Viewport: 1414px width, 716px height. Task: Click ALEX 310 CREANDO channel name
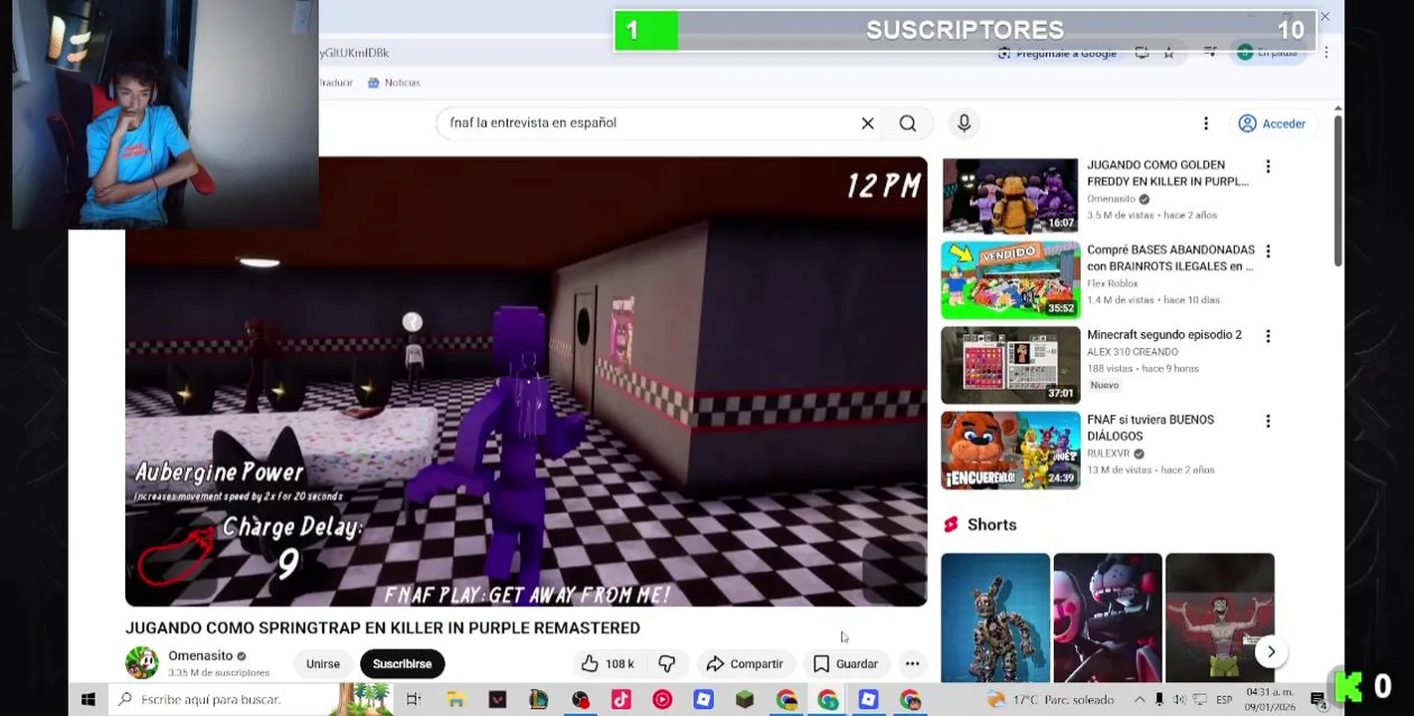click(x=1133, y=352)
